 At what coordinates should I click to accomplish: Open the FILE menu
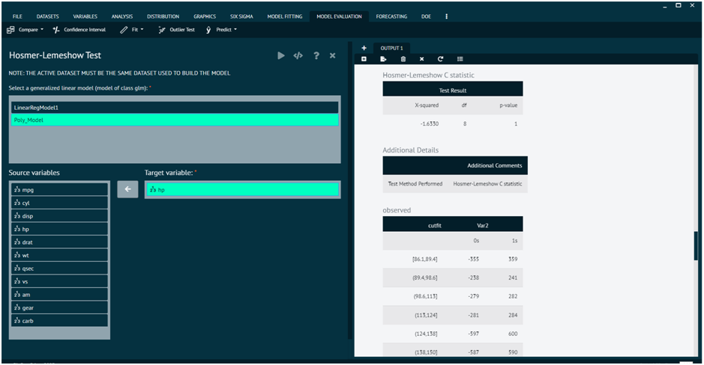pos(17,16)
